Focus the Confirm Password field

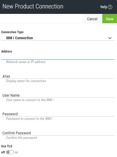(58, 133)
